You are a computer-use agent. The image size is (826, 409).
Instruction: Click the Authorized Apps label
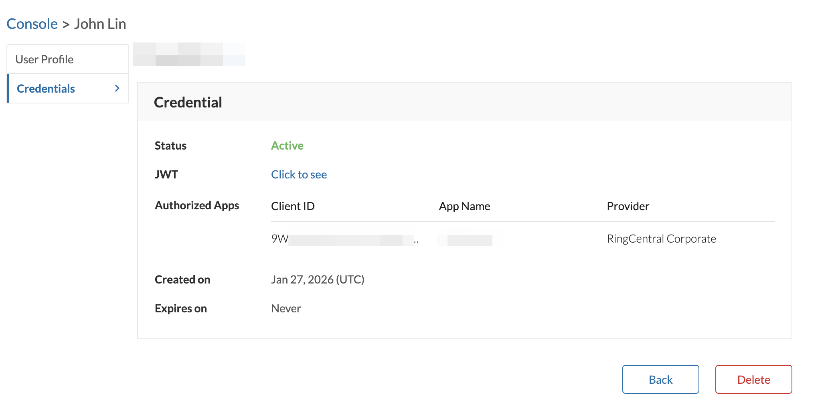click(x=196, y=205)
